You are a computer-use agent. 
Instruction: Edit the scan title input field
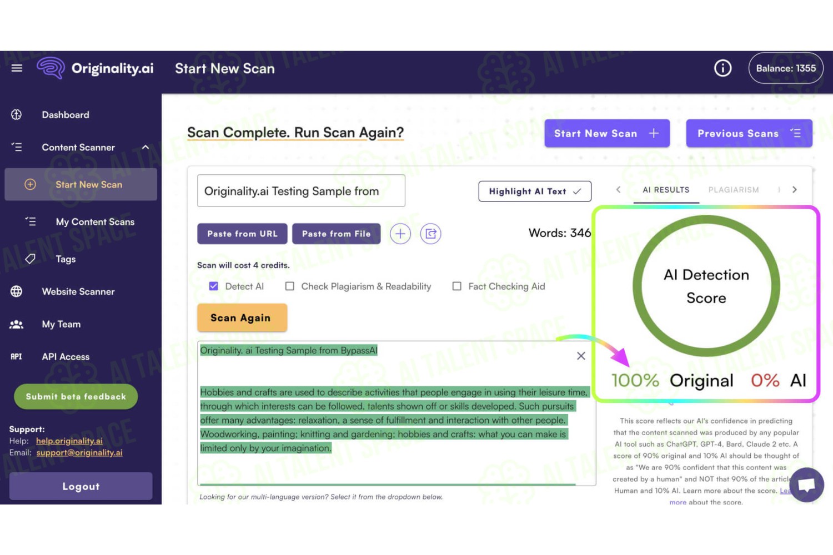point(301,191)
